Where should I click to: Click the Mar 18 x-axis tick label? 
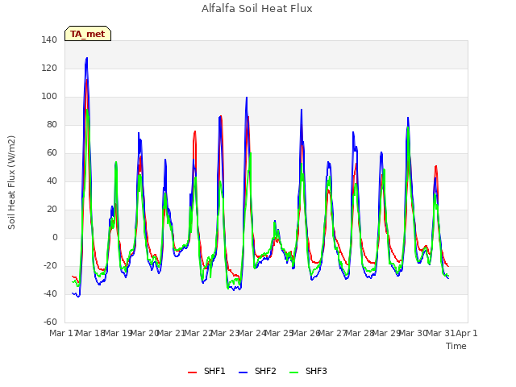[90, 333]
